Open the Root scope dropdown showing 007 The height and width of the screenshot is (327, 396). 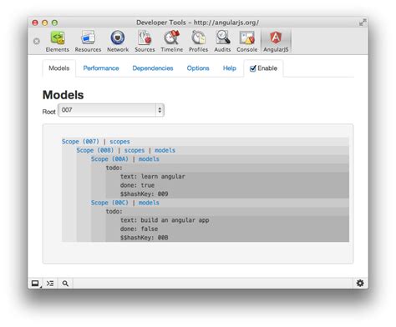click(x=111, y=110)
